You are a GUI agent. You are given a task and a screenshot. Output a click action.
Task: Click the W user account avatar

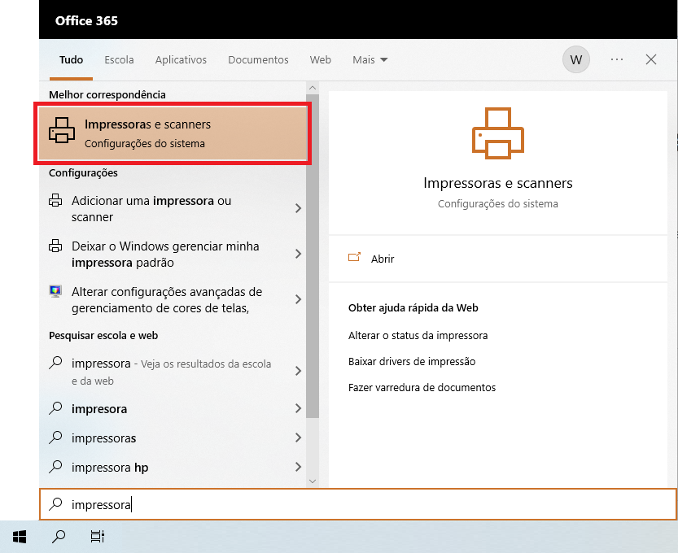tap(576, 59)
